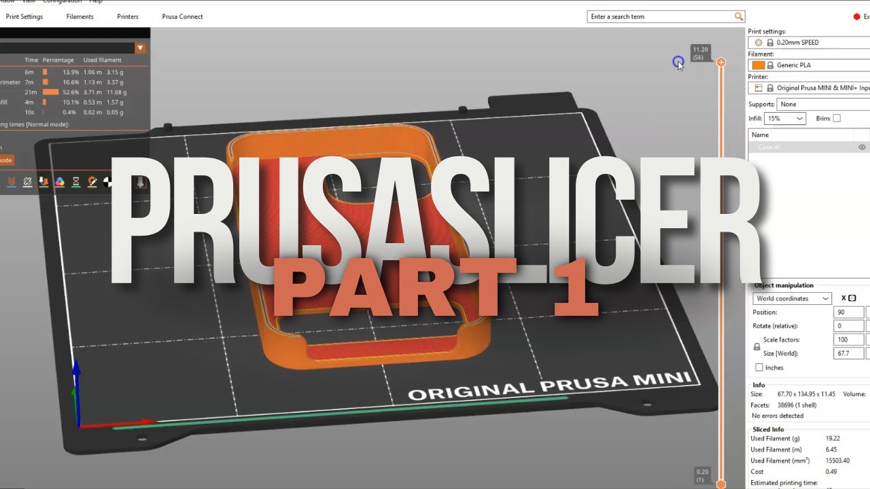Hide Case.stl using the eye icon
This screenshot has height=489, width=870.
tap(862, 147)
